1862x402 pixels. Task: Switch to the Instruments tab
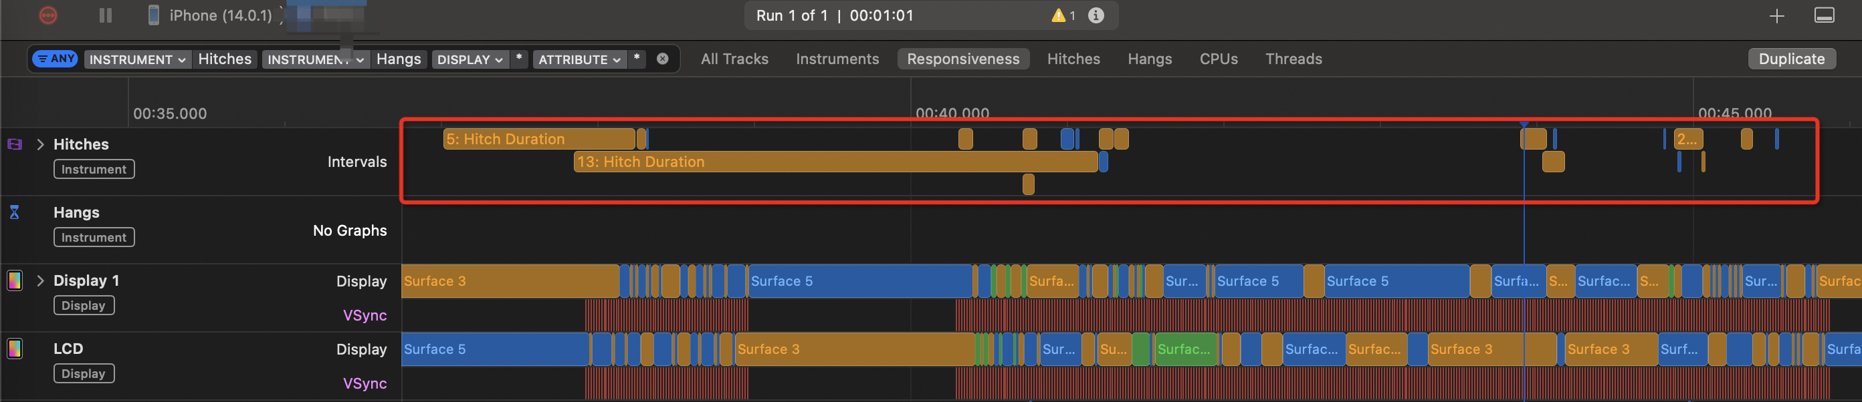pyautogui.click(x=837, y=59)
